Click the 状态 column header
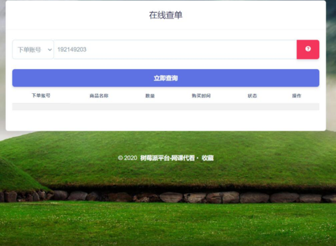The height and width of the screenshot is (246, 336). coord(252,96)
